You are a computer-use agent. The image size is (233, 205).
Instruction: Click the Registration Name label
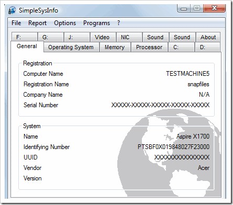46,84
